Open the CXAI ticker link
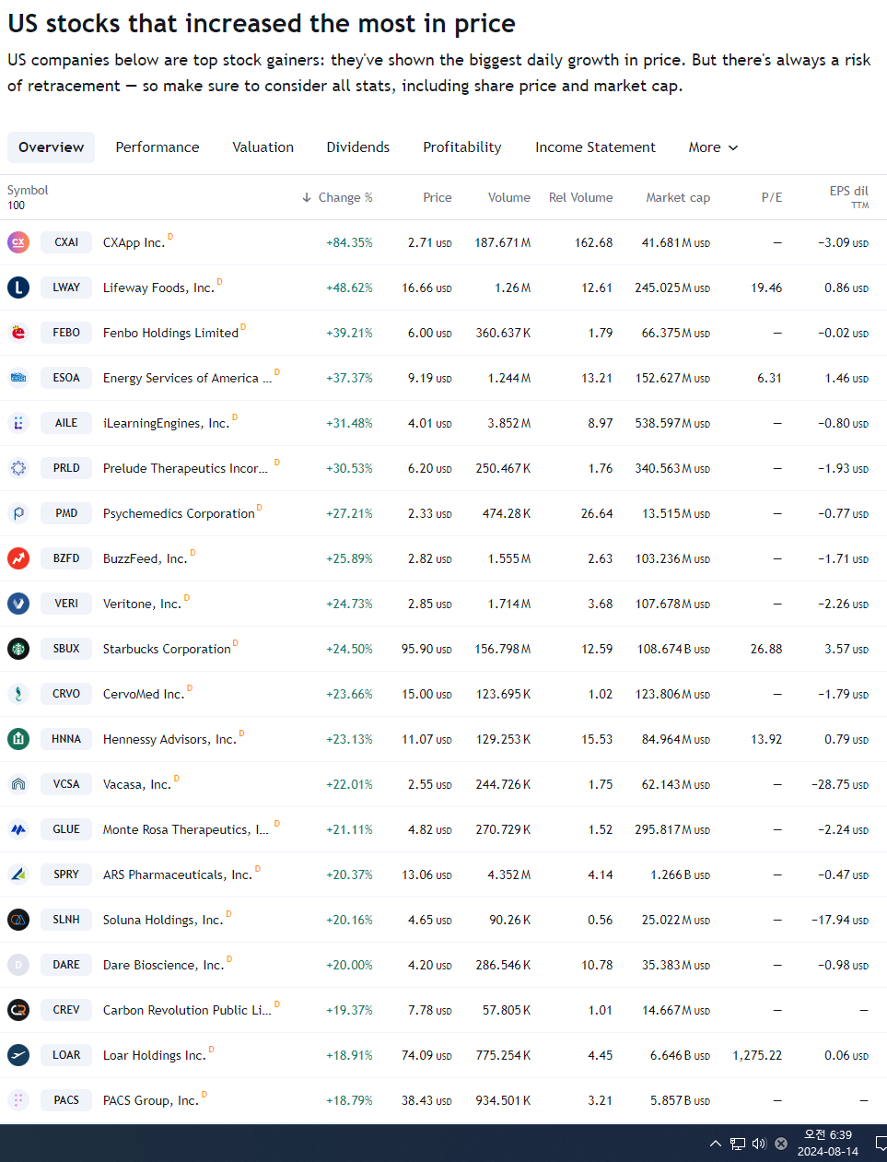 66,242
